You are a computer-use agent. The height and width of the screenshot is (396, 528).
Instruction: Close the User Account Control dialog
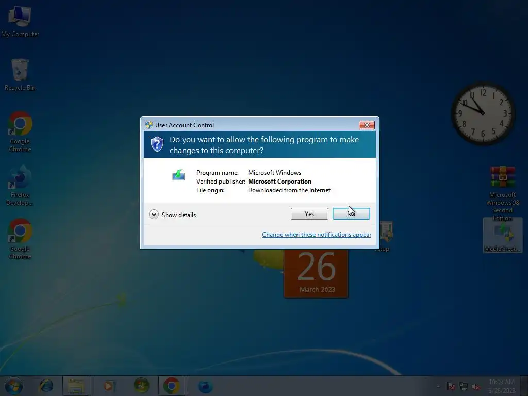click(367, 125)
